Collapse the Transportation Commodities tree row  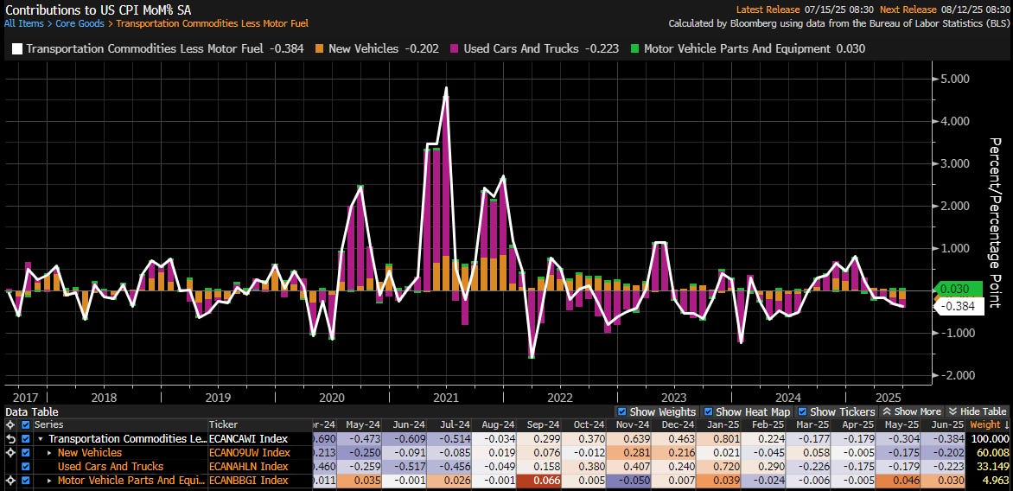tap(42, 438)
